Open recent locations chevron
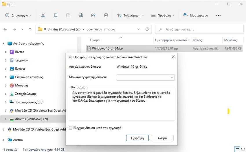This screenshot has width=246, height=152. 22,29
